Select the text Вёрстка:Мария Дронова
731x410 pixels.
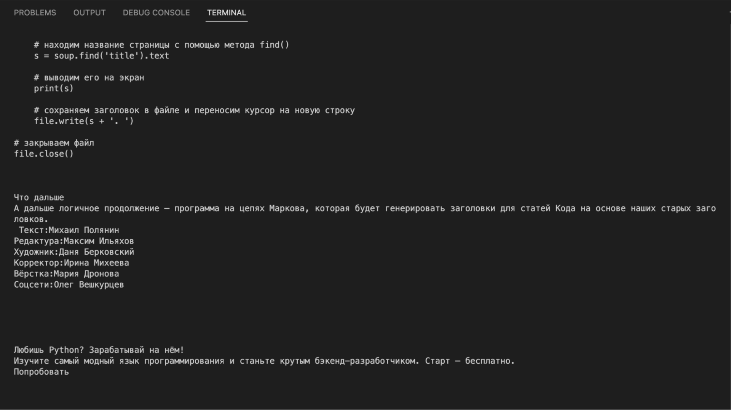[66, 273]
